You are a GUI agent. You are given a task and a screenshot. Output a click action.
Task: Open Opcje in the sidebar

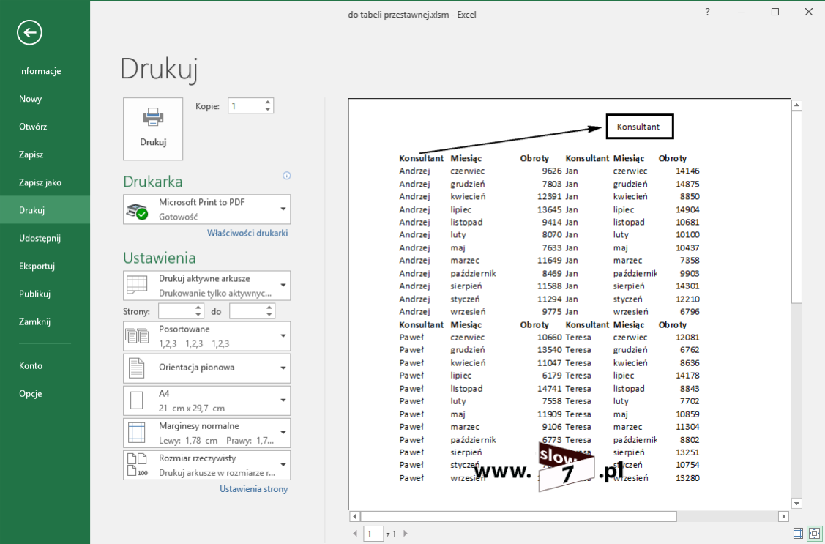(45, 393)
